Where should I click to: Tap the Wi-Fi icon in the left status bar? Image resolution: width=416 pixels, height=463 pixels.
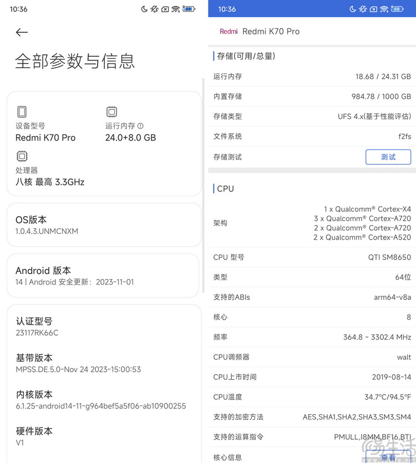(176, 9)
